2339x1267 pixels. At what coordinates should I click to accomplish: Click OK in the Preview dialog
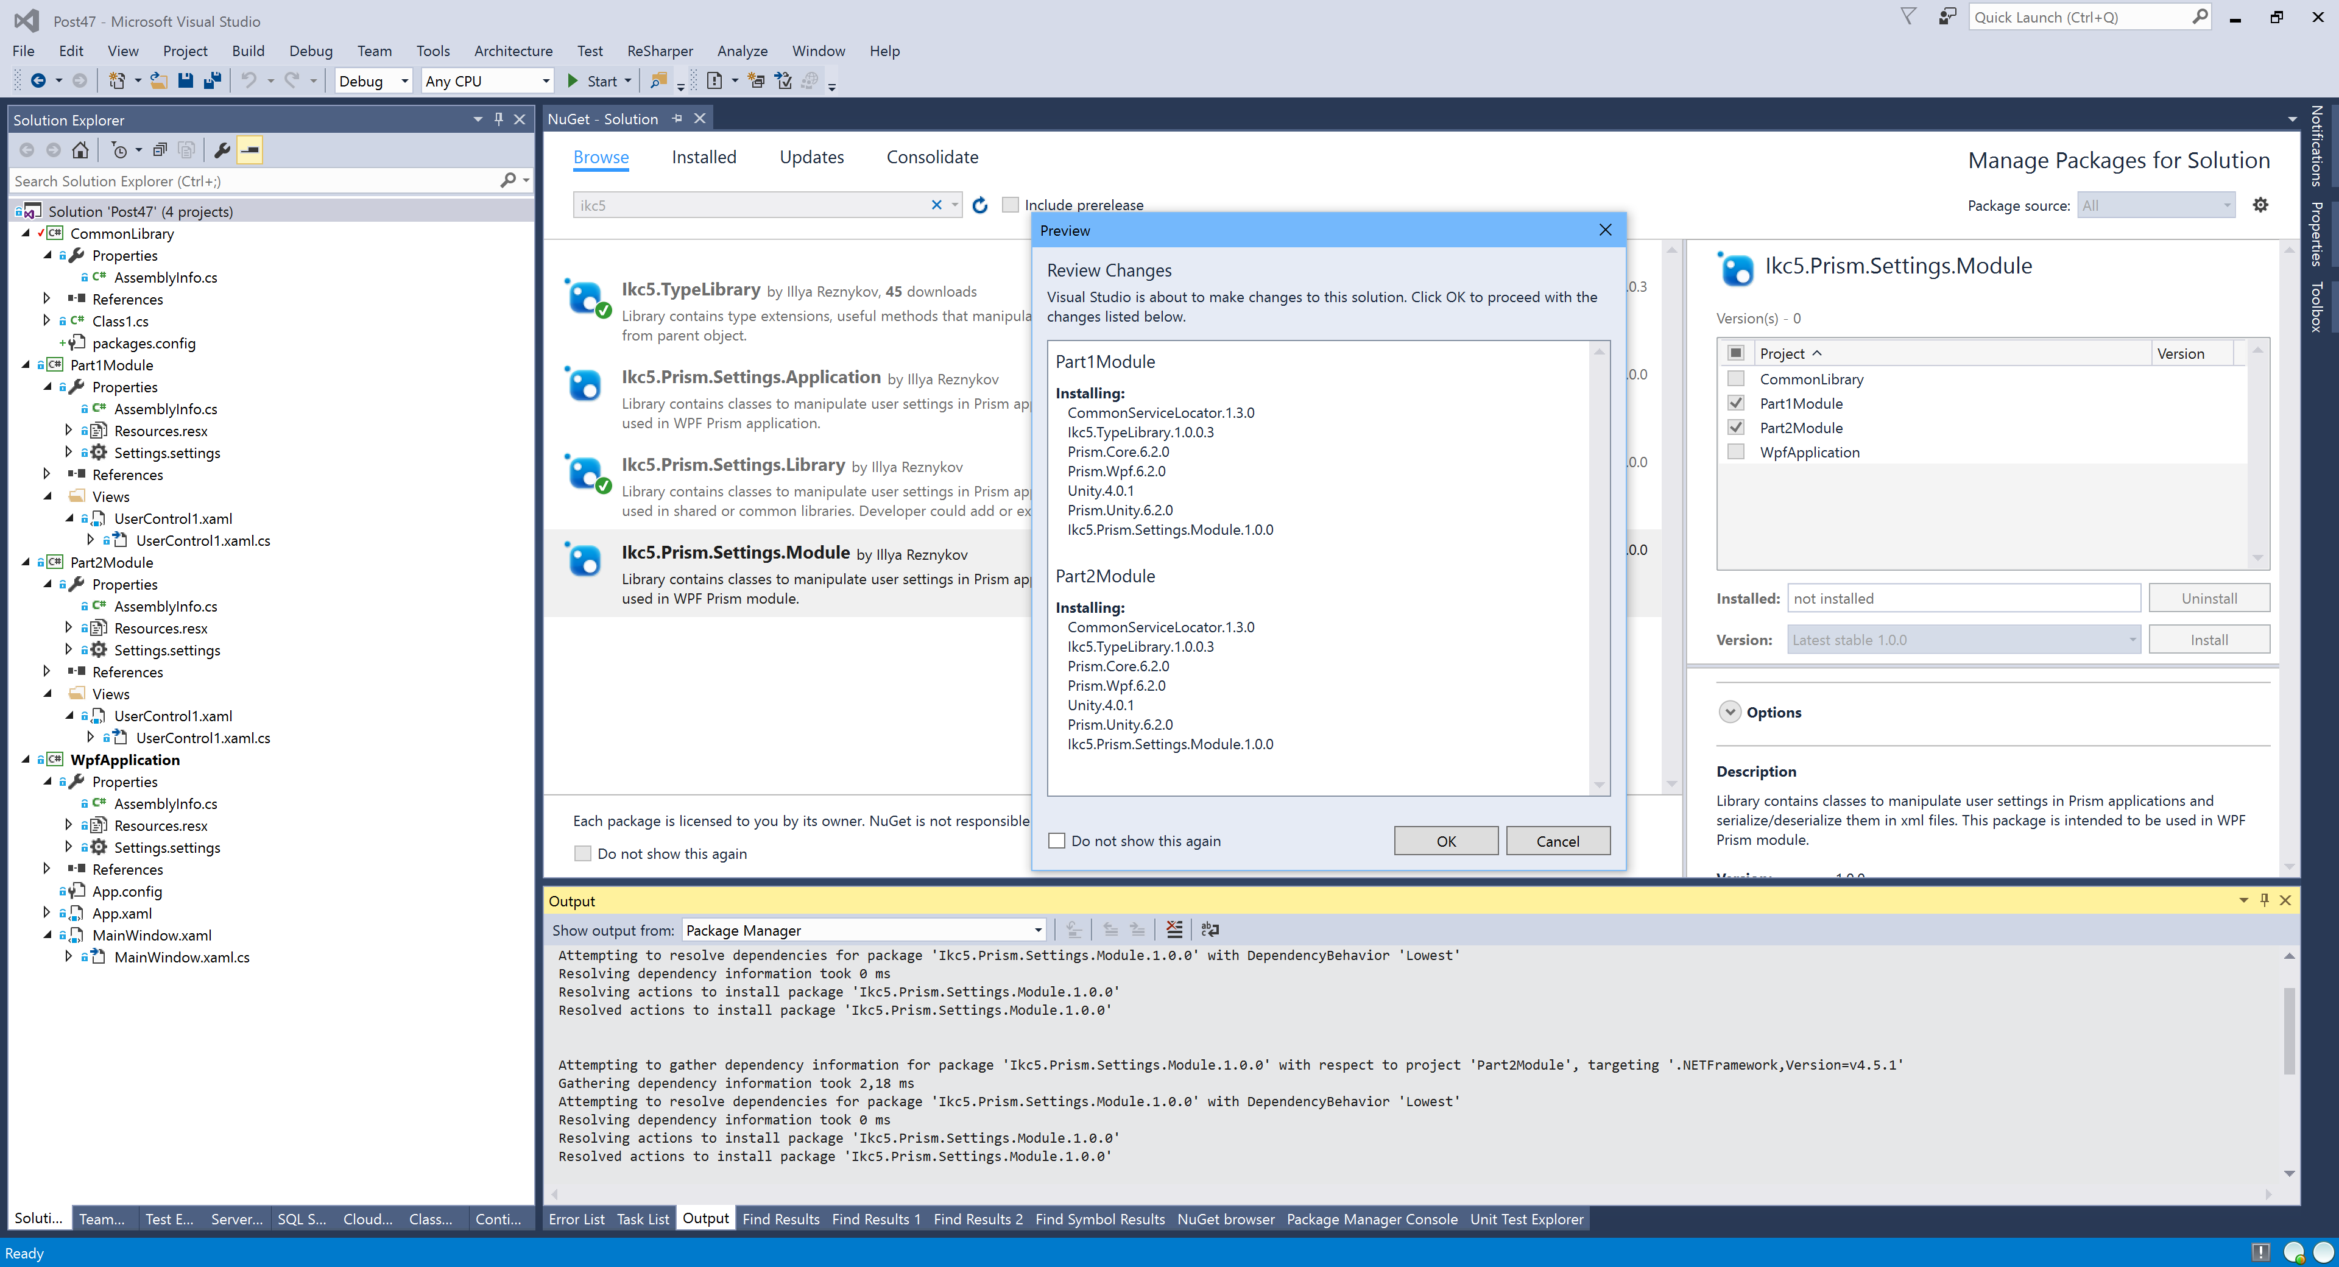[x=1445, y=840]
